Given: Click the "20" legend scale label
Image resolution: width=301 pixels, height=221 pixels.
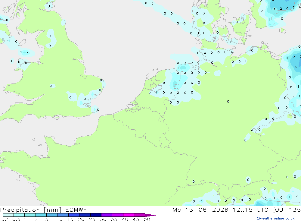Looking at the screenshot, I should click(81, 219).
